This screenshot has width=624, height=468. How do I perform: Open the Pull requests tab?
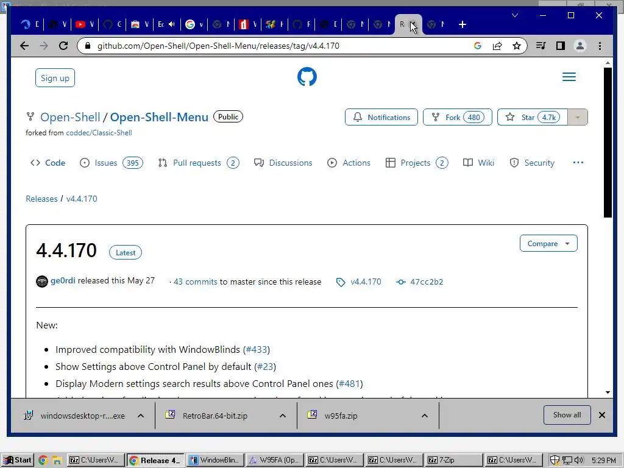coord(198,163)
